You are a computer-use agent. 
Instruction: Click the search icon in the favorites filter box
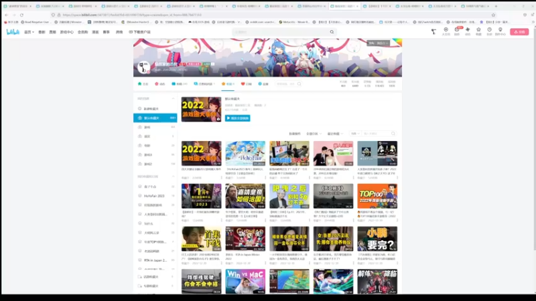[393, 134]
